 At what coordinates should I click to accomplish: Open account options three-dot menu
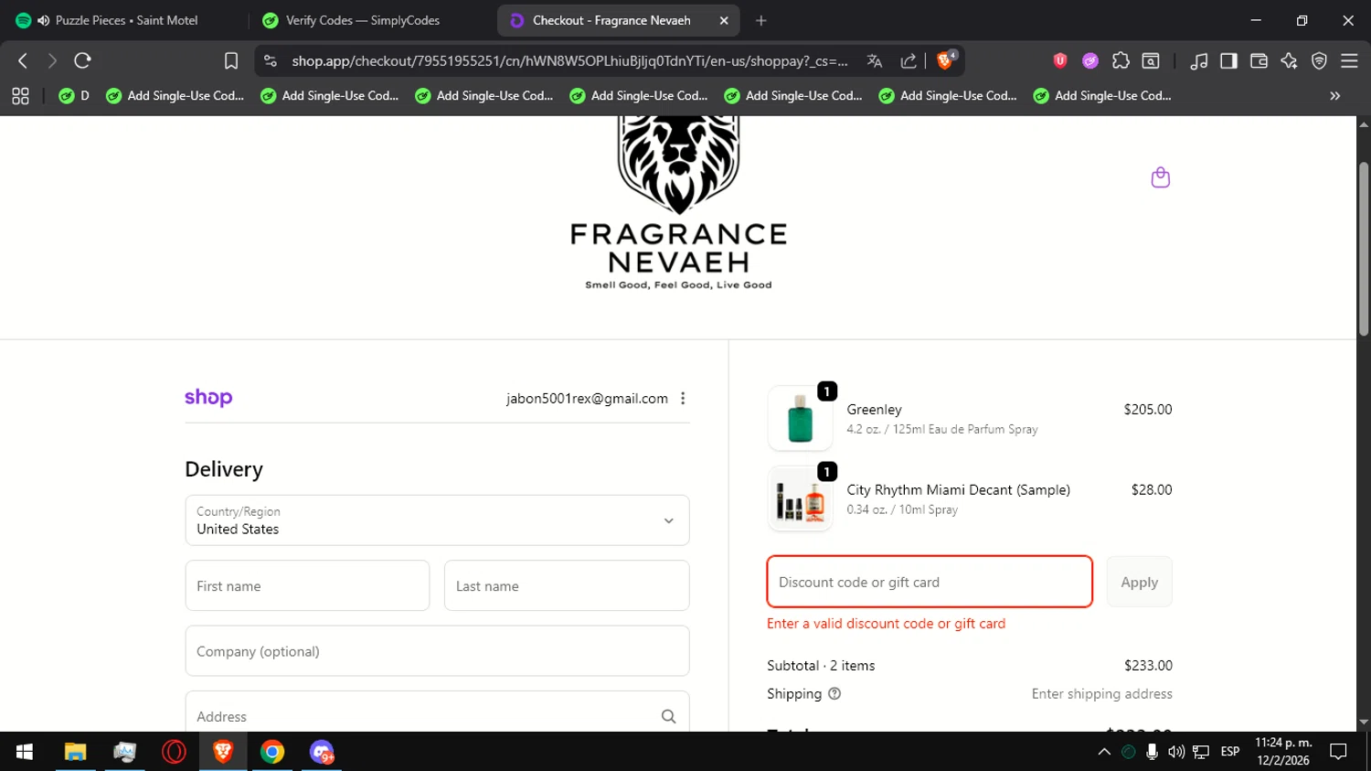click(x=683, y=398)
